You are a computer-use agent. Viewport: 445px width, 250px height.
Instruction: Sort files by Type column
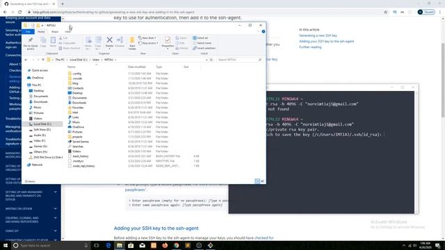[x=159, y=67]
